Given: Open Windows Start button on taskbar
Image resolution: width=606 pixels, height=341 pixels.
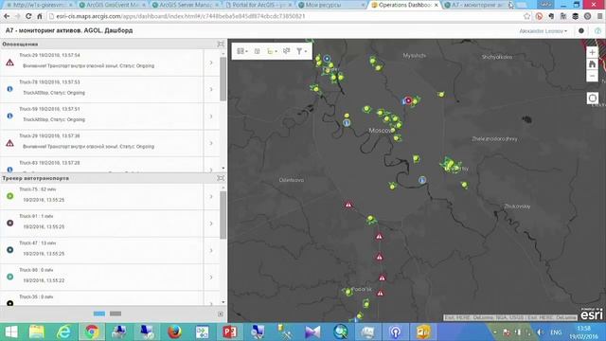Looking at the screenshot, I should point(11,332).
